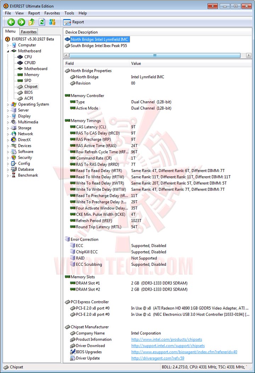Open the ACPI tree node
The height and width of the screenshot is (373, 255).
click(x=29, y=98)
